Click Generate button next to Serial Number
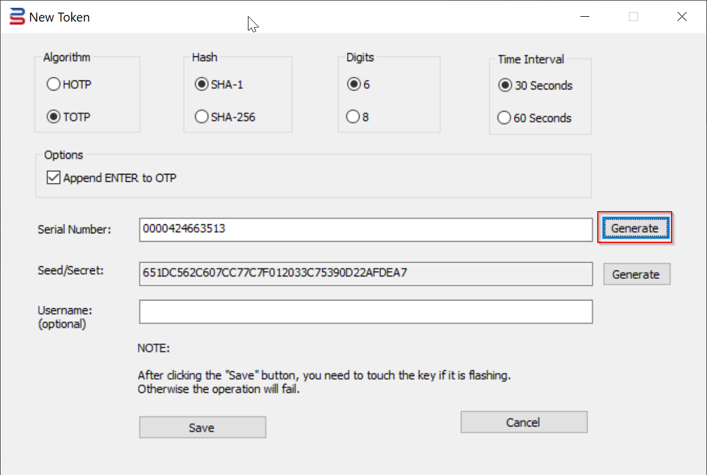Viewport: 707px width, 475px height. pos(634,228)
